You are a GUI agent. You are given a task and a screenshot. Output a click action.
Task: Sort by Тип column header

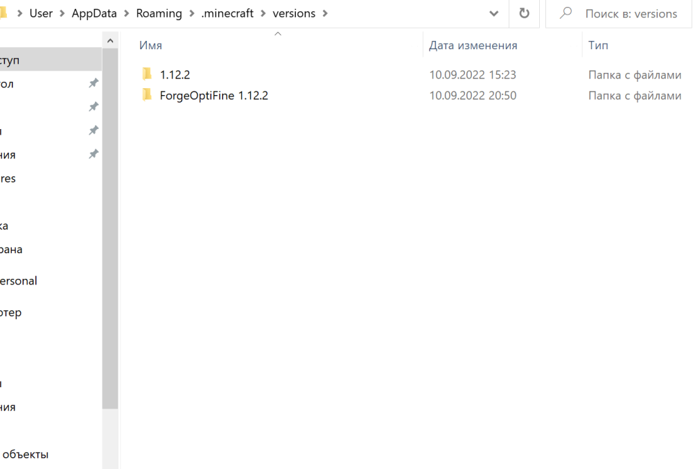598,45
